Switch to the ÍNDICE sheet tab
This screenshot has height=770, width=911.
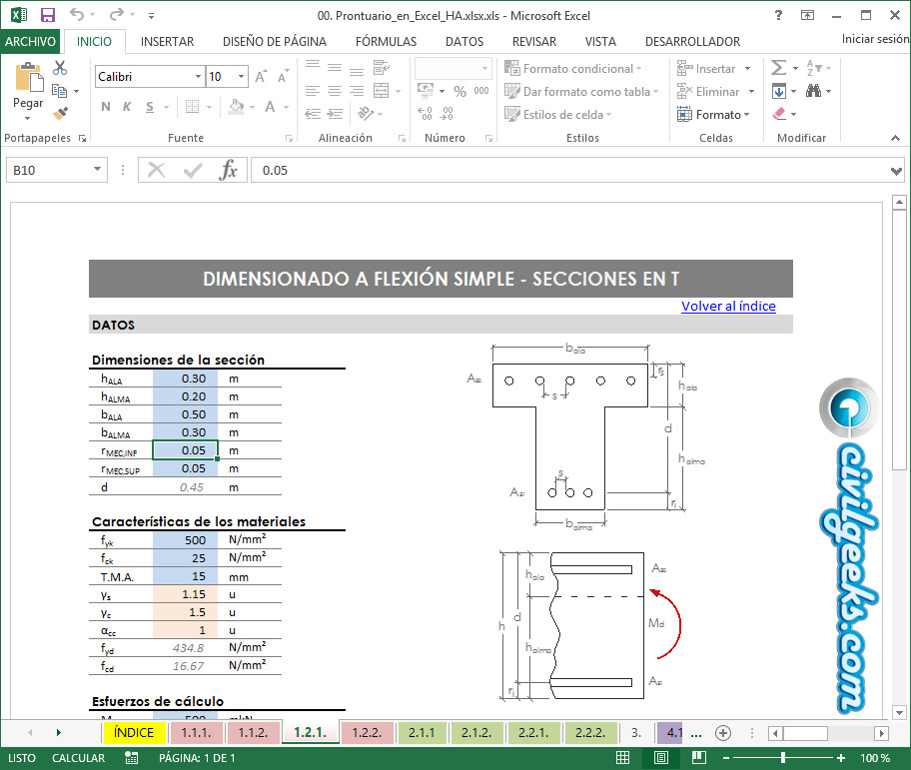134,733
